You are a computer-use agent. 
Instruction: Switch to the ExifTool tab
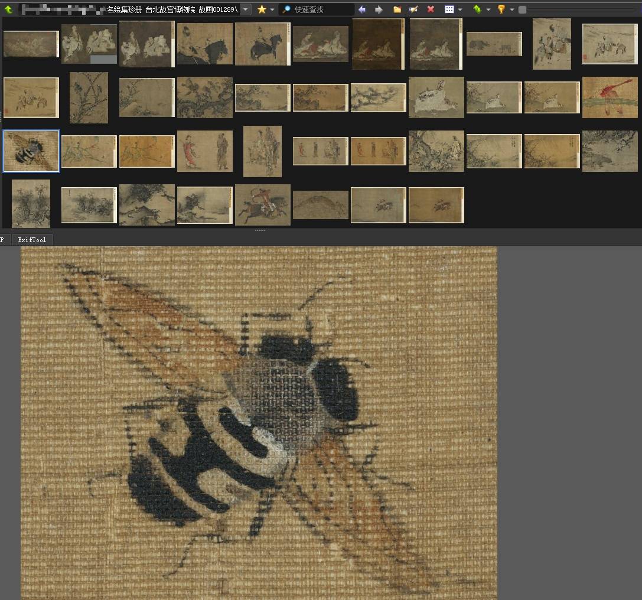click(32, 240)
